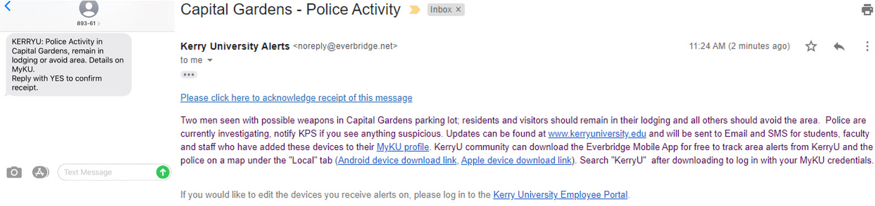Open the contact avatar for 893-61
Viewport: 875px width, 206px height.
click(89, 8)
